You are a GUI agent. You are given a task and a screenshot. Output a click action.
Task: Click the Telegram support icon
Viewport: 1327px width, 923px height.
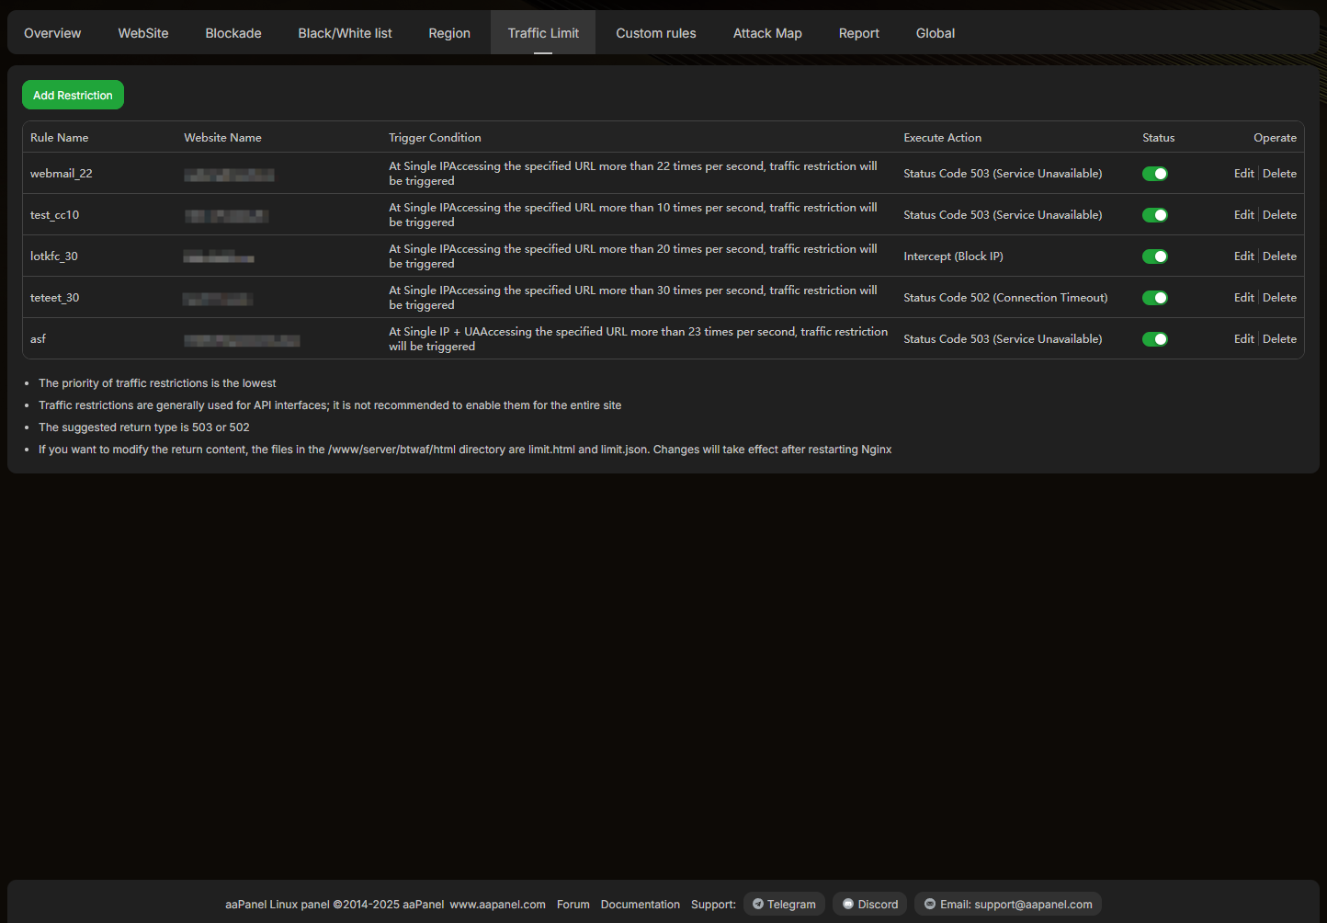click(x=758, y=905)
